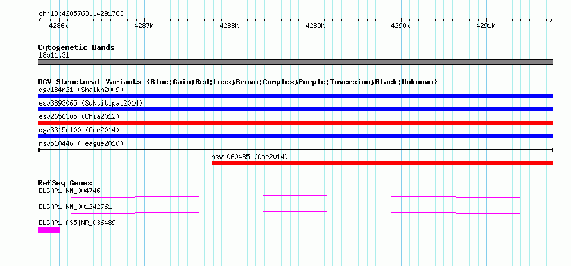Click the magenta DLGAP1-AS5 exon block
The image size is (571, 266).
(48, 230)
